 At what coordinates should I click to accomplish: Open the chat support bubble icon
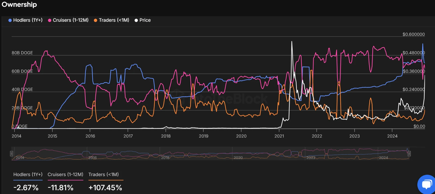427,185
